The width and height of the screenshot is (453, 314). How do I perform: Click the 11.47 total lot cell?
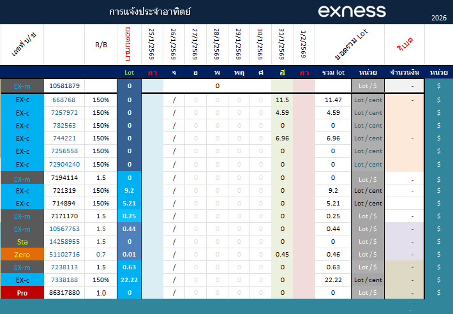coord(333,100)
